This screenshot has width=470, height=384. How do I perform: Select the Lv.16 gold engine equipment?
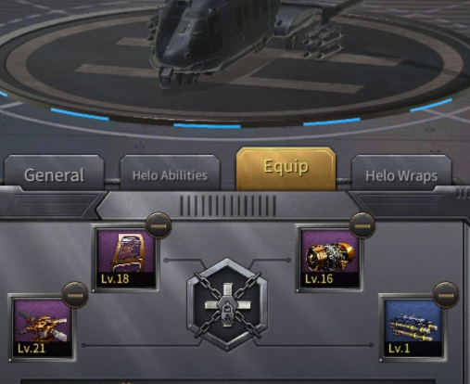[329, 258]
